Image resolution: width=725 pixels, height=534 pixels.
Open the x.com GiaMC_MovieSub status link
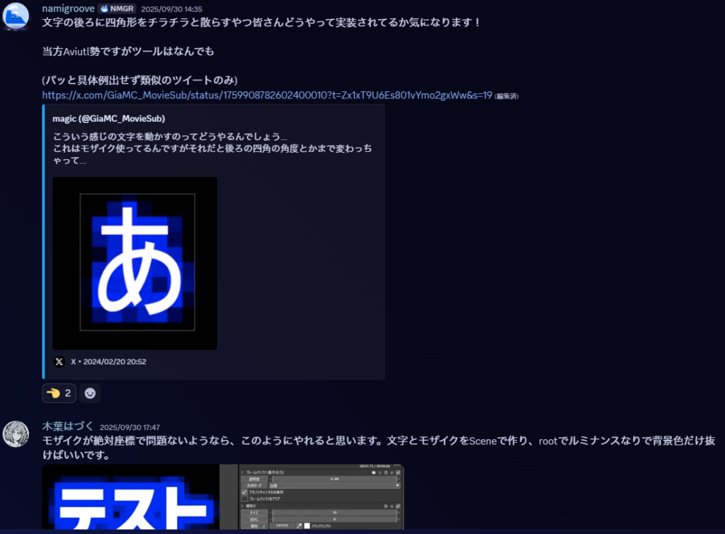click(x=266, y=95)
